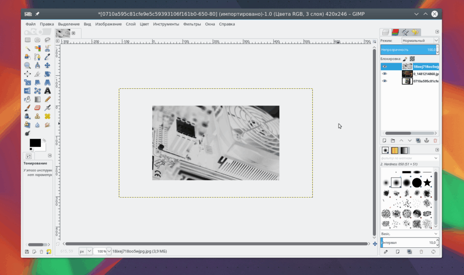Pick the Zoom magnifier tool
464x275 pixels.
28,65
